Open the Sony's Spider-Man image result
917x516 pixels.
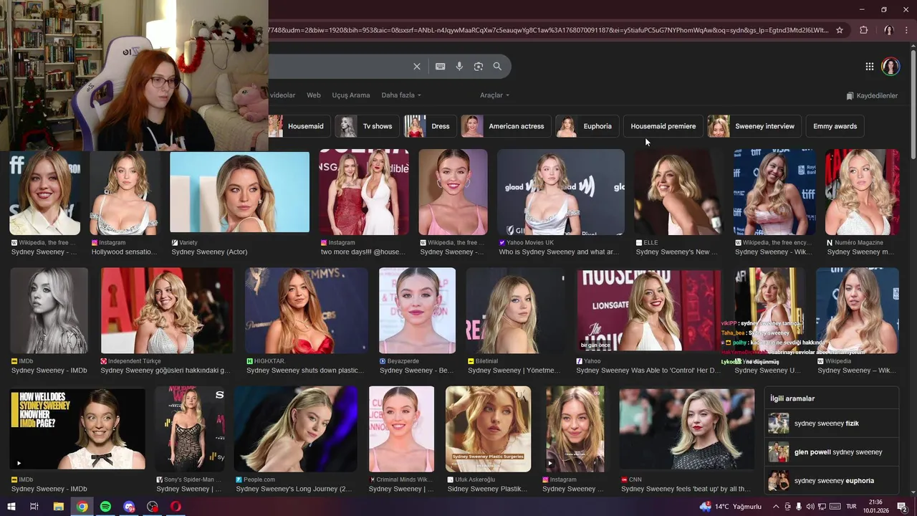(190, 429)
